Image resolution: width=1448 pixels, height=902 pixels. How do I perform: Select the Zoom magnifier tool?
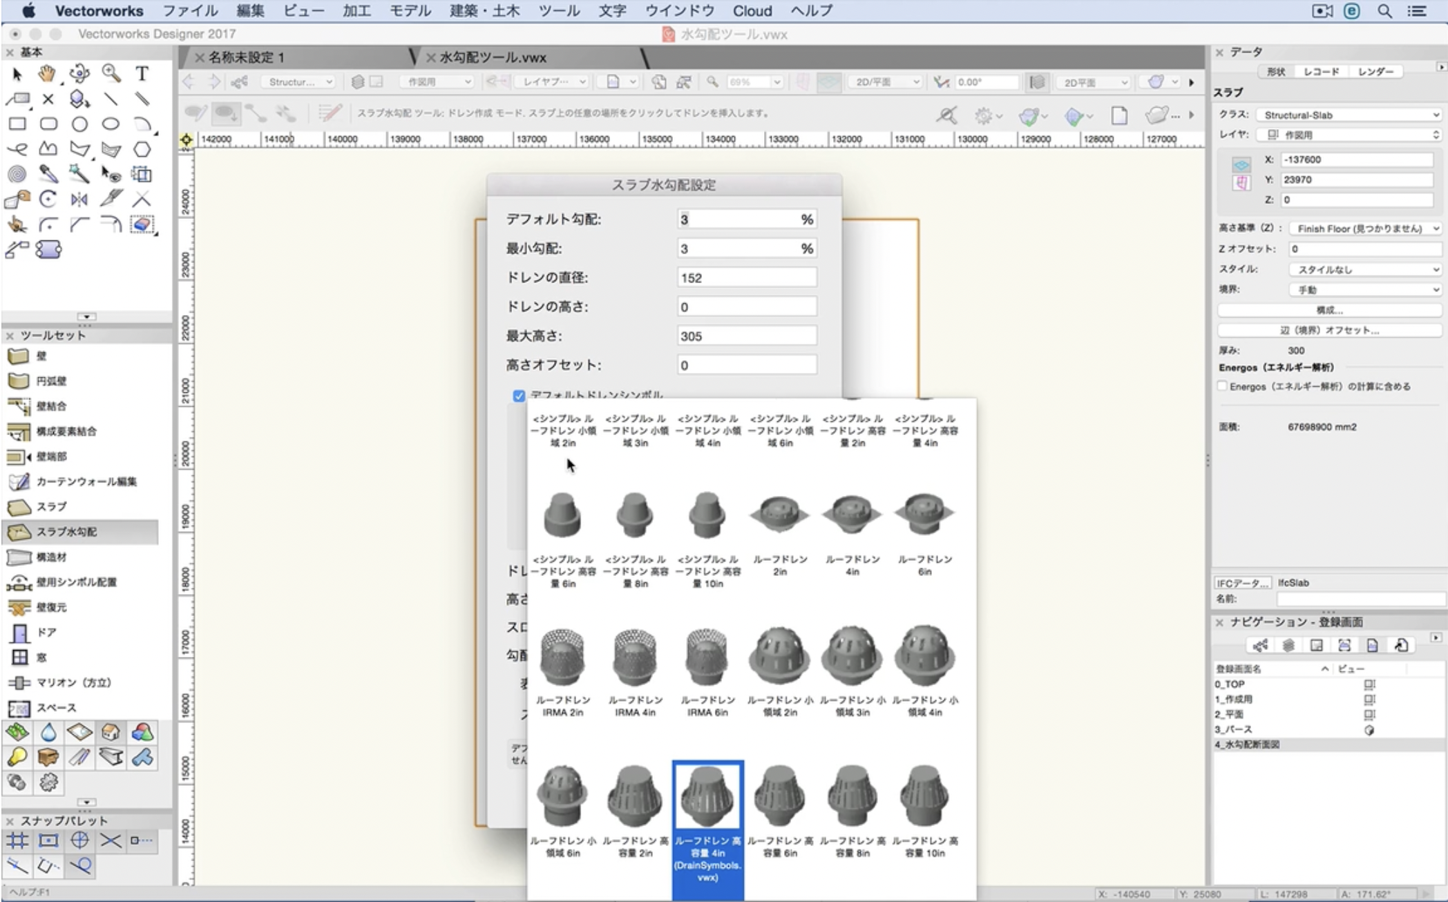(111, 73)
